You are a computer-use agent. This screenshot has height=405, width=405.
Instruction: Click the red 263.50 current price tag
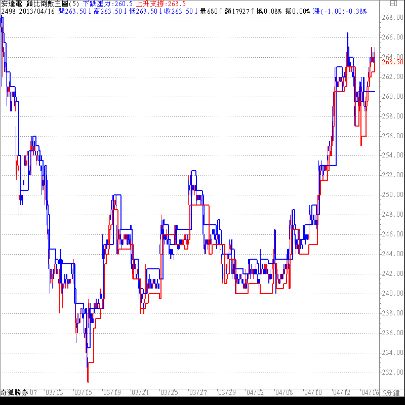tap(392, 62)
